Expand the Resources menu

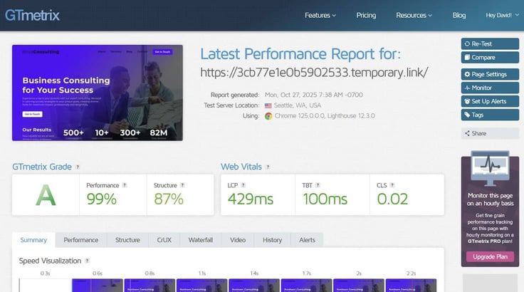[414, 16]
